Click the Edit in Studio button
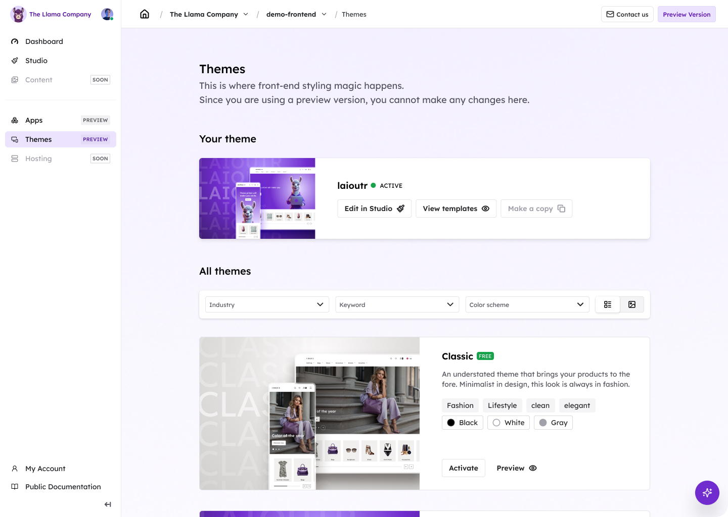Viewport: 728px width, 517px height. tap(374, 209)
